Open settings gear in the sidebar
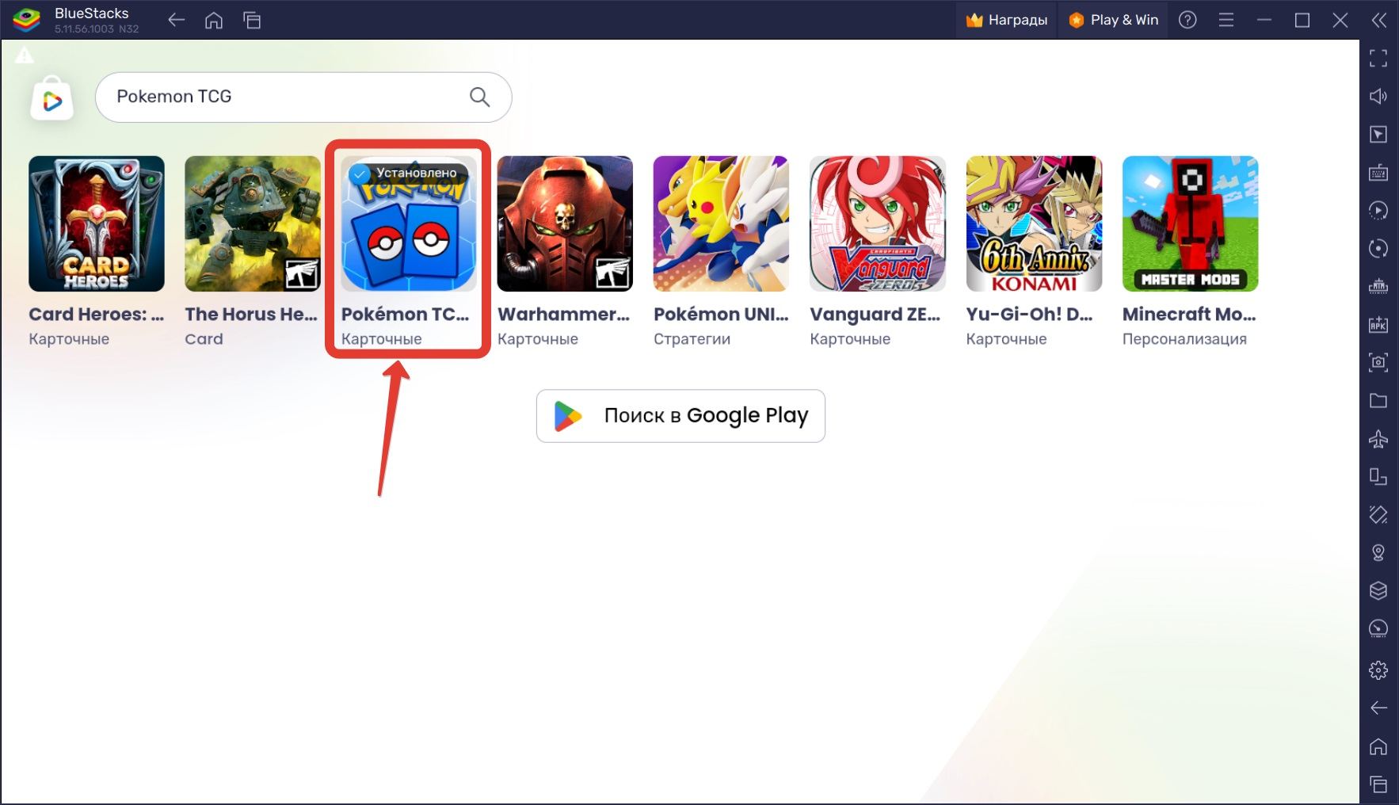The height and width of the screenshot is (805, 1399). [x=1378, y=670]
